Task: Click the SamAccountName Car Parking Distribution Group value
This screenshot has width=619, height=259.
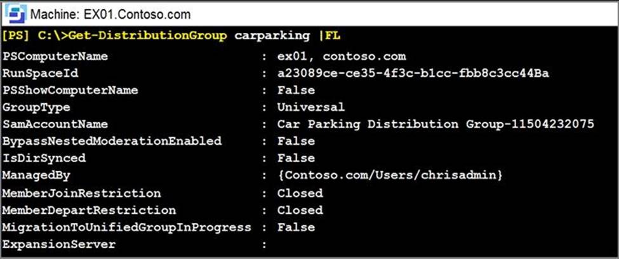Action: click(x=436, y=124)
